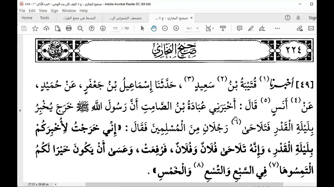Image resolution: width=334 pixels, height=187 pixels.
Task: Open the Help menu
Action: click(x=83, y=11)
